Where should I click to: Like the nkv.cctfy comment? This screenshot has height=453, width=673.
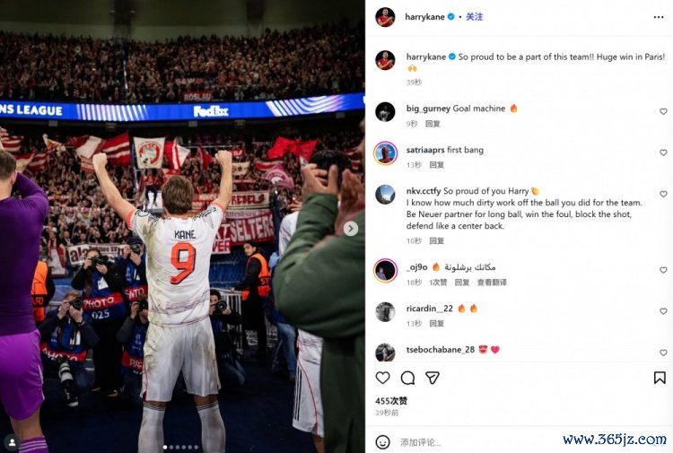[x=663, y=194]
